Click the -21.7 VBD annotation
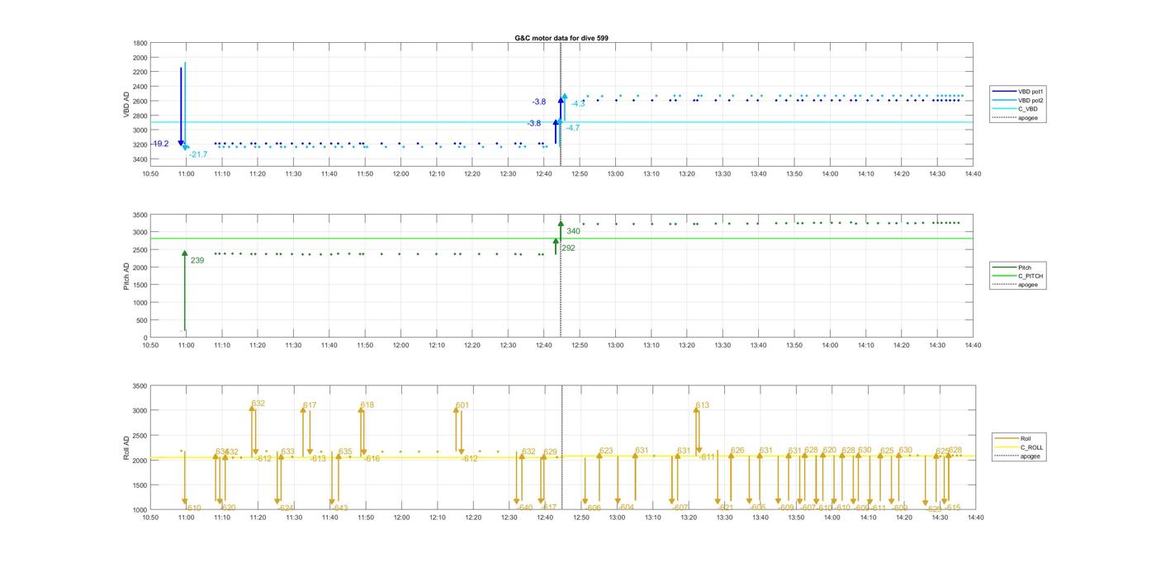Image resolution: width=1156 pixels, height=572 pixels. click(198, 154)
